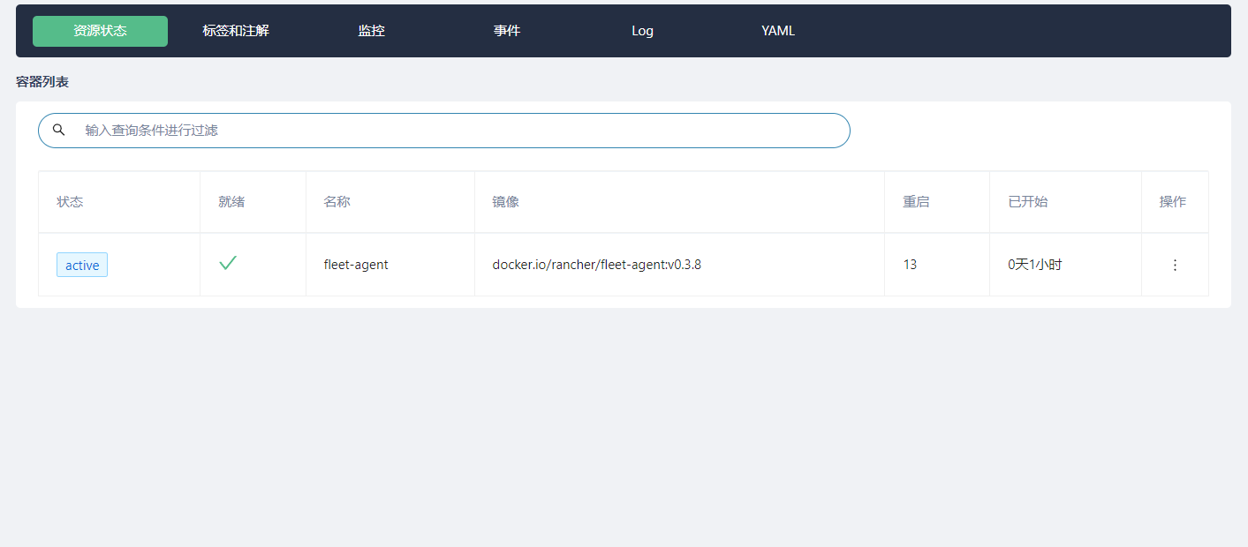Select the fleet-agent container name
1248x547 pixels.
pyautogui.click(x=356, y=265)
